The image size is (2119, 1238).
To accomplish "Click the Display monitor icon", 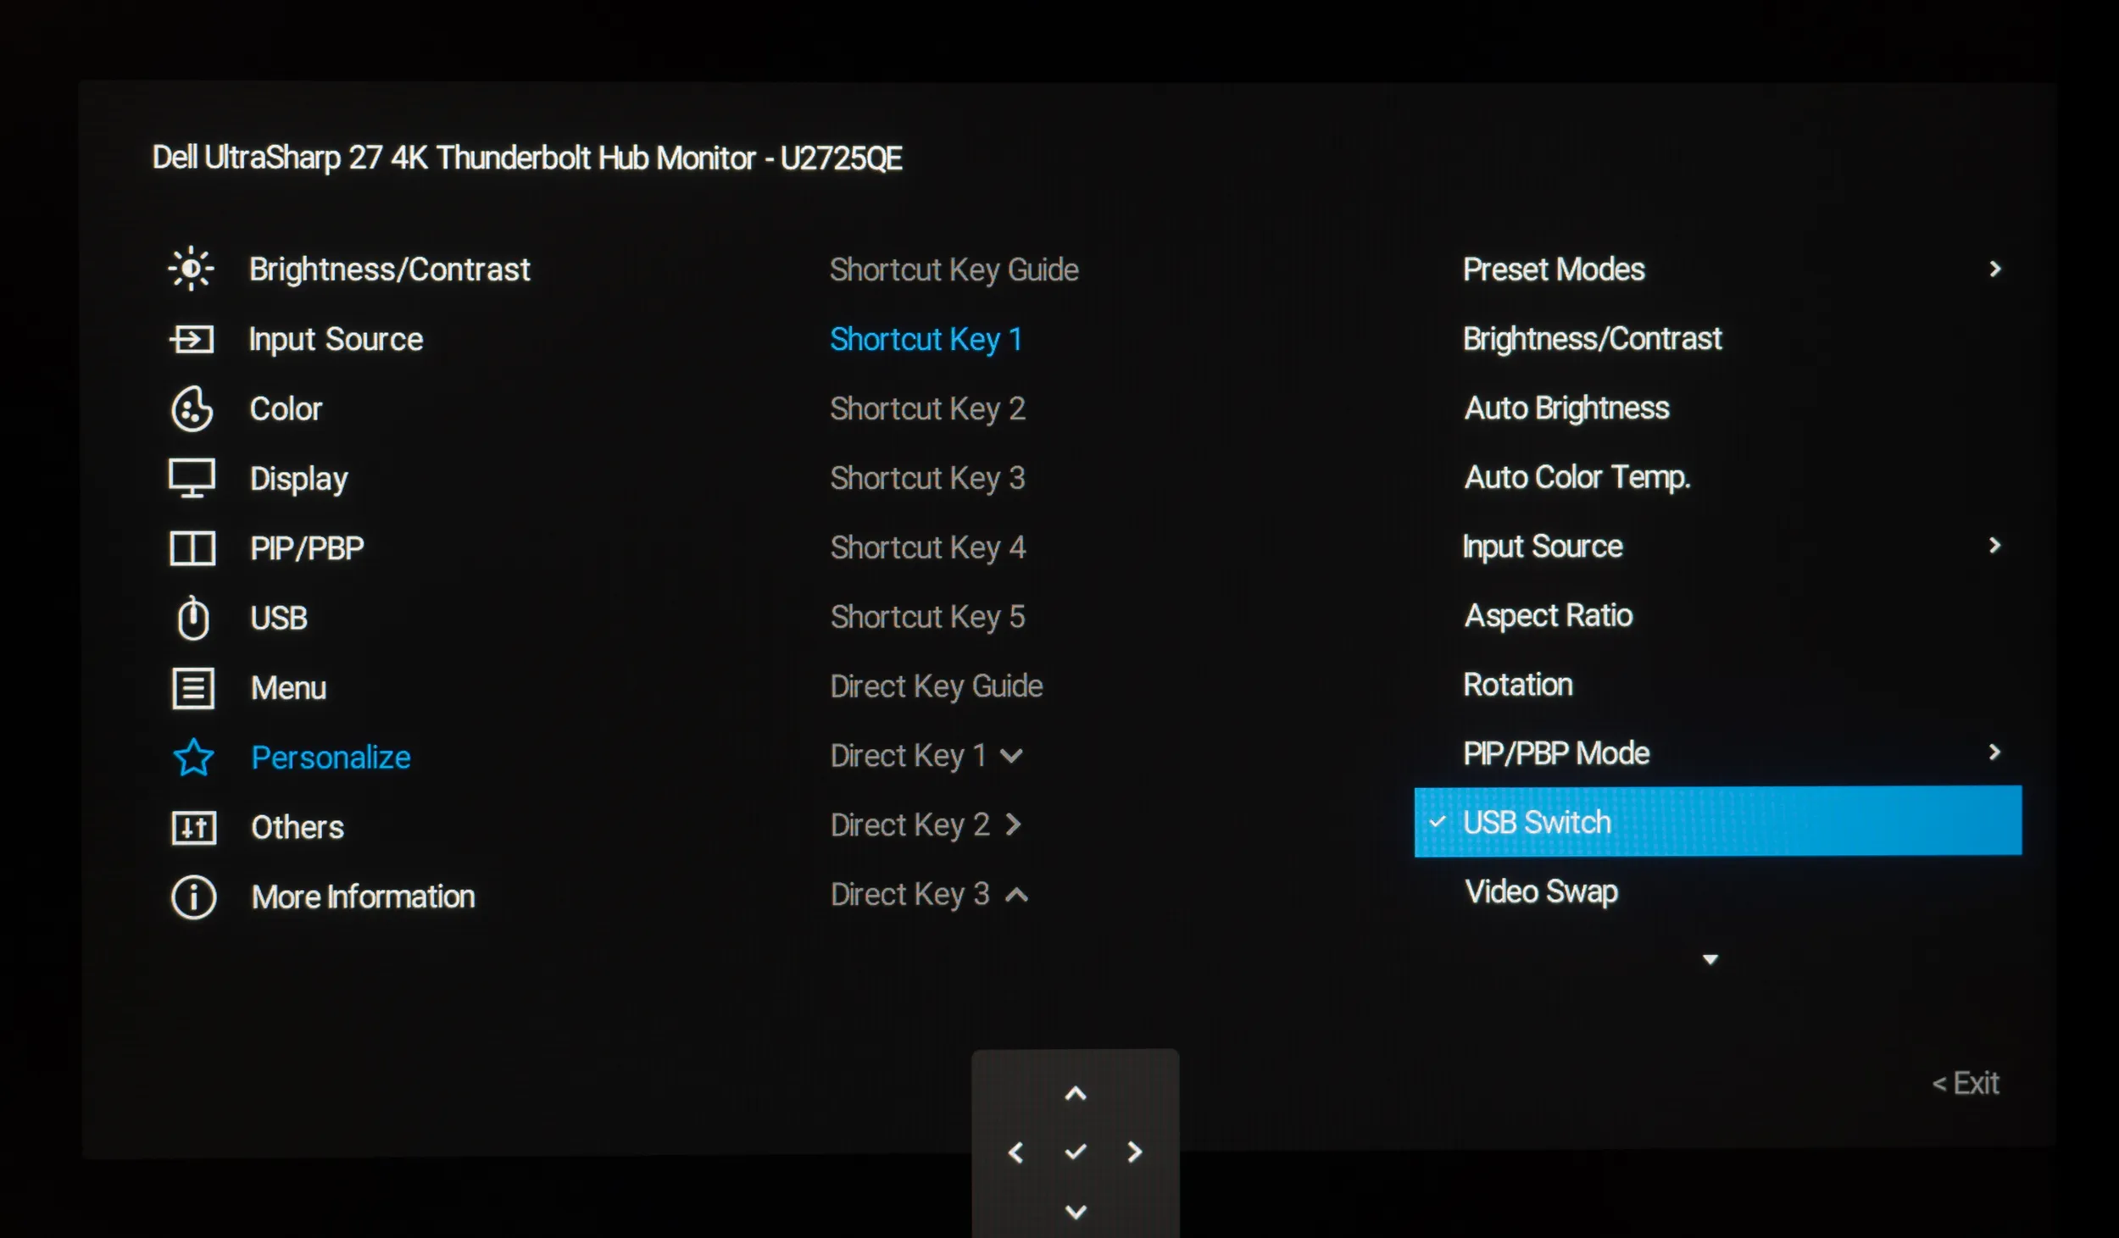I will [192, 479].
